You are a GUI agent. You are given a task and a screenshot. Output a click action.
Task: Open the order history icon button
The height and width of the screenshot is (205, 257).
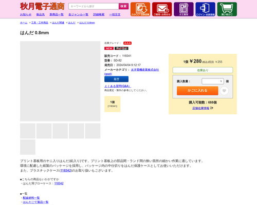point(183,9)
